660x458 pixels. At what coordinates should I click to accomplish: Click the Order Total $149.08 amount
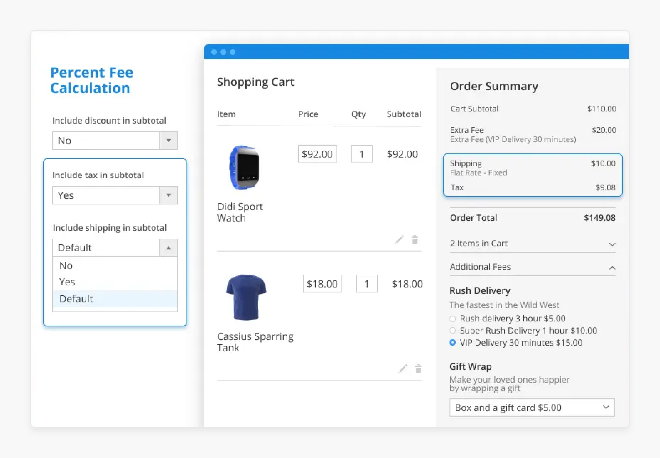click(x=600, y=218)
